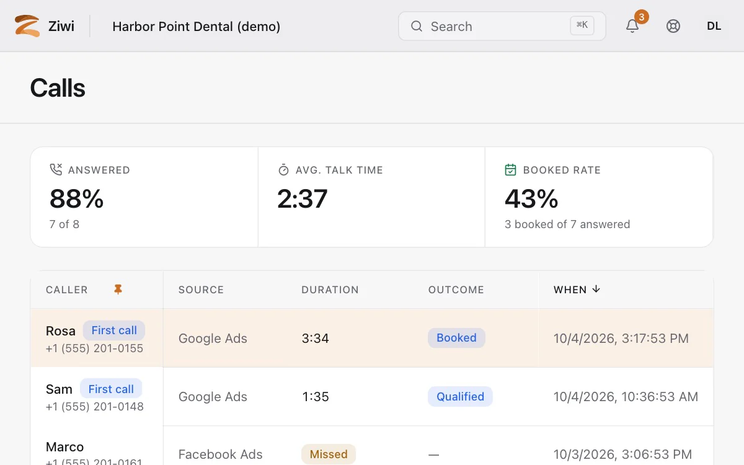Click timestamp 10/4/2026, 10:36:53 AM
The width and height of the screenshot is (744, 465).
[x=626, y=397]
